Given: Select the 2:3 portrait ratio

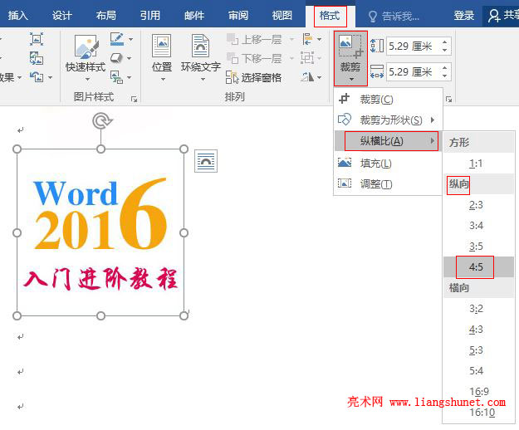Looking at the screenshot, I should pyautogui.click(x=478, y=205).
